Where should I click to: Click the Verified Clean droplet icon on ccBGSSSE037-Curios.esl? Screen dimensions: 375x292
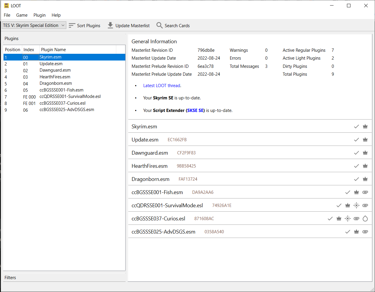(365, 218)
